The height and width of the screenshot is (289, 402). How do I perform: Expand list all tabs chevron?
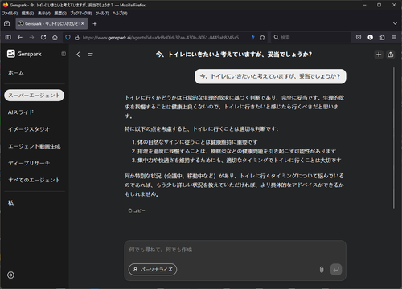coord(395,24)
